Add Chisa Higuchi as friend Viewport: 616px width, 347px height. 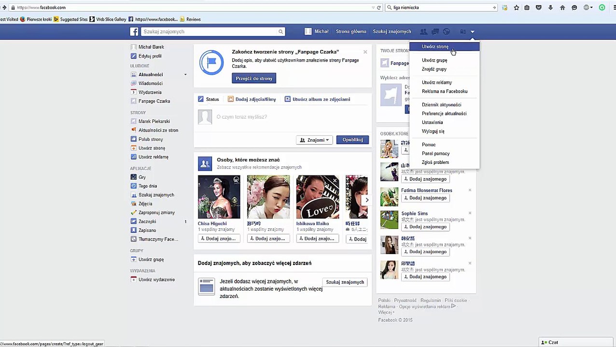coord(219,239)
